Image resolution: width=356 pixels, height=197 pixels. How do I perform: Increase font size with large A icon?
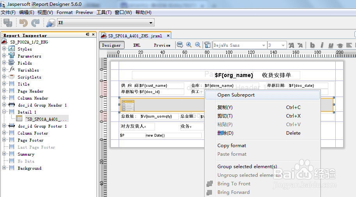pos(291,45)
